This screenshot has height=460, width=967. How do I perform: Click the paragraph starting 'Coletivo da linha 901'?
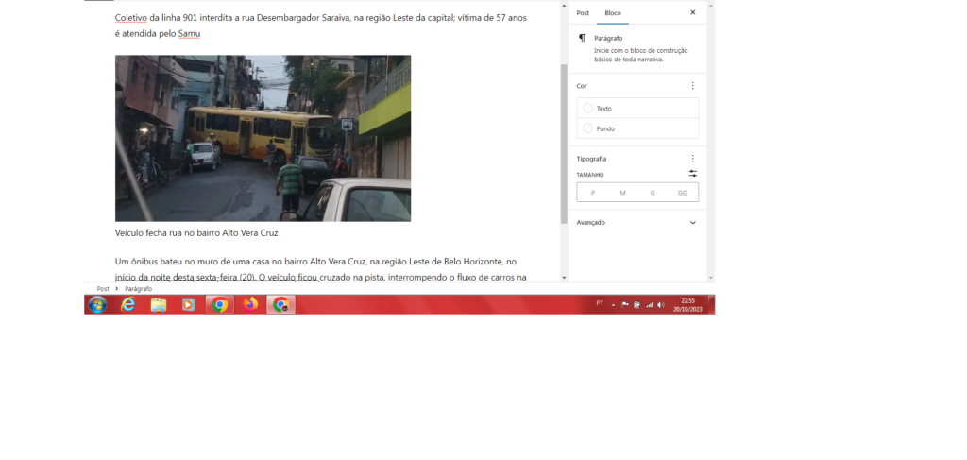tap(321, 26)
